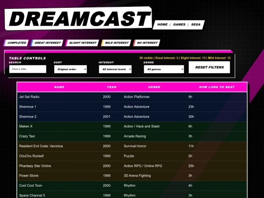Click the '30h' duration for Shenmue 2
Screen dimensions: 264x198
coord(191,116)
